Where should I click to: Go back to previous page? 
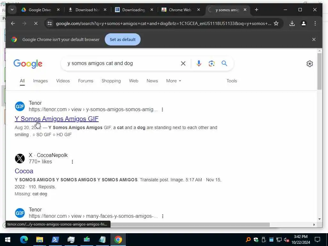[x=13, y=23]
